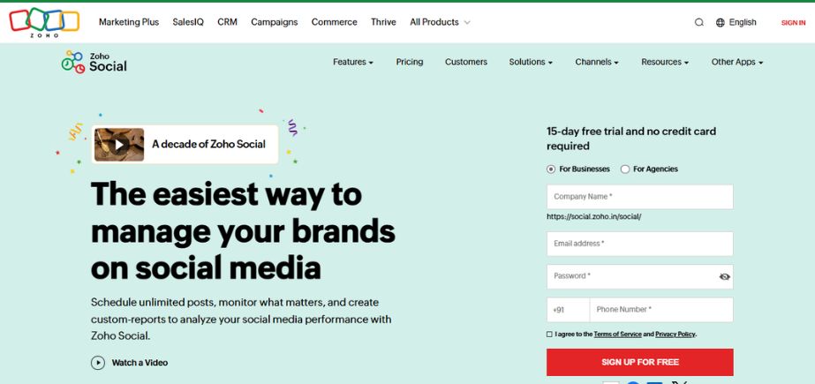Open search with the magnifier icon

(699, 23)
